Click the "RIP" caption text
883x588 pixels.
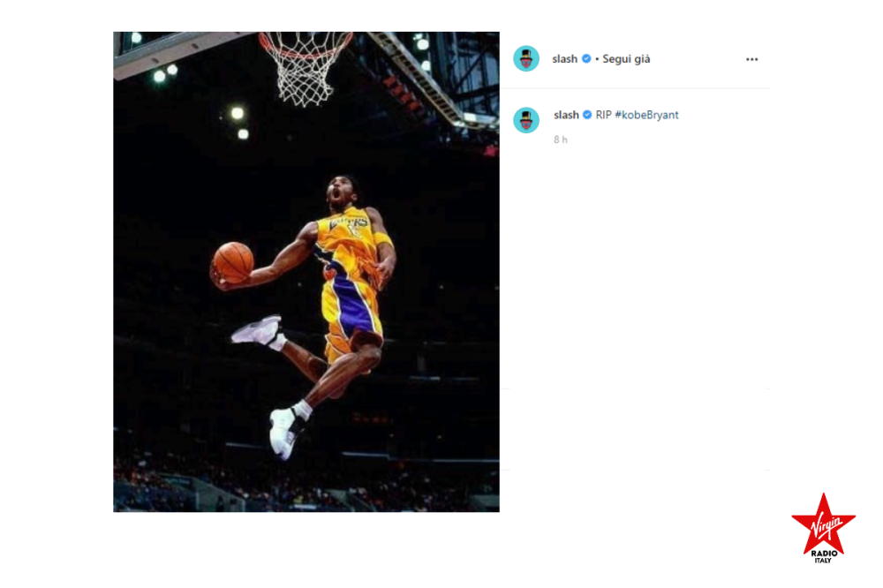click(x=603, y=115)
